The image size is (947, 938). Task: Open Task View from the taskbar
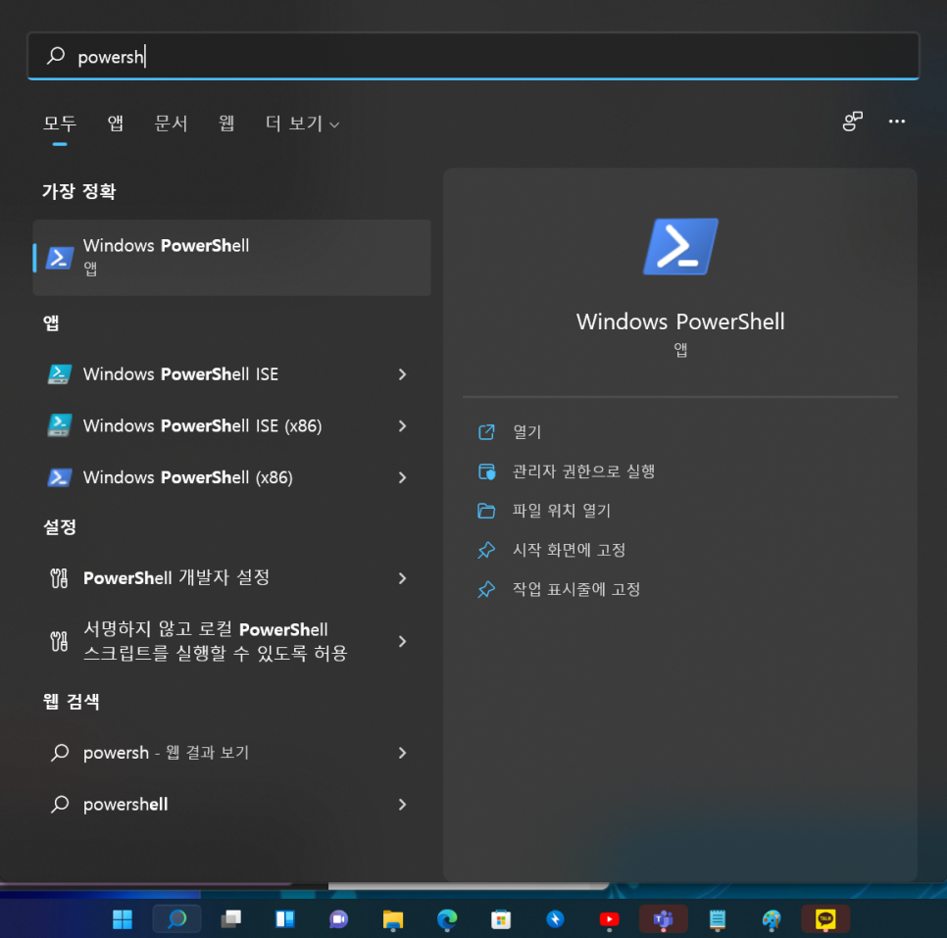230,919
